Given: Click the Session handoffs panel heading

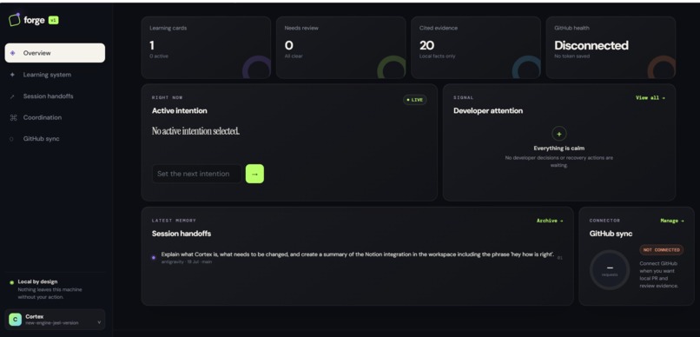Looking at the screenshot, I should (182, 234).
